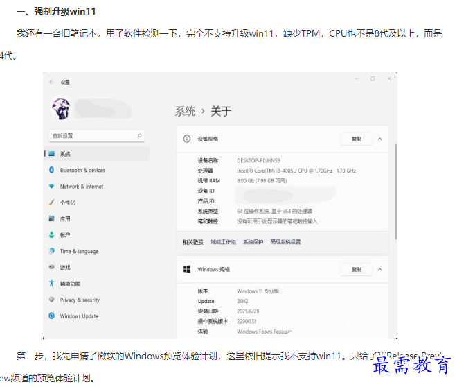Select the 版本 value Windows 11 专业版
This screenshot has height=387, width=457.
pyautogui.click(x=258, y=291)
